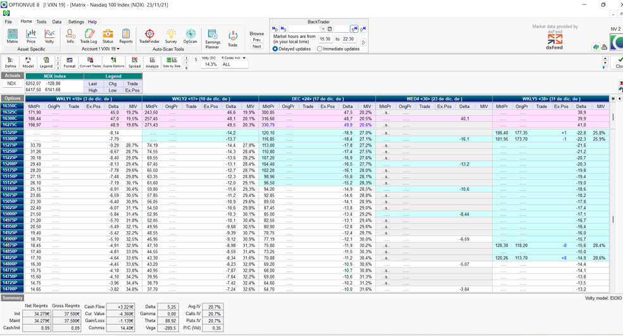The width and height of the screenshot is (623, 336).
Task: Click the NDX symbol cell in Actuals
Action: (12, 83)
